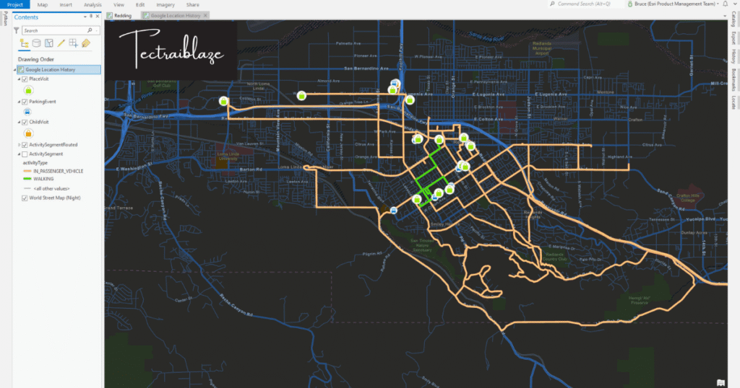This screenshot has height=388, width=740.
Task: Click the green marker below Almond Ave label
Action: (x=301, y=96)
